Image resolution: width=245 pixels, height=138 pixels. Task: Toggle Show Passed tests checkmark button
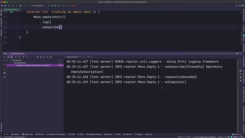click(x=8, y=57)
